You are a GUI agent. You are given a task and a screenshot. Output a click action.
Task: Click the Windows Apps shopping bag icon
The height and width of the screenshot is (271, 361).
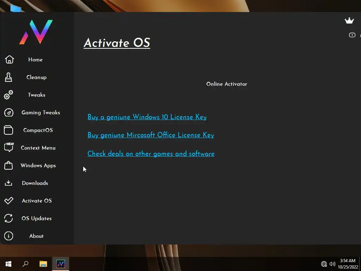coord(8,165)
